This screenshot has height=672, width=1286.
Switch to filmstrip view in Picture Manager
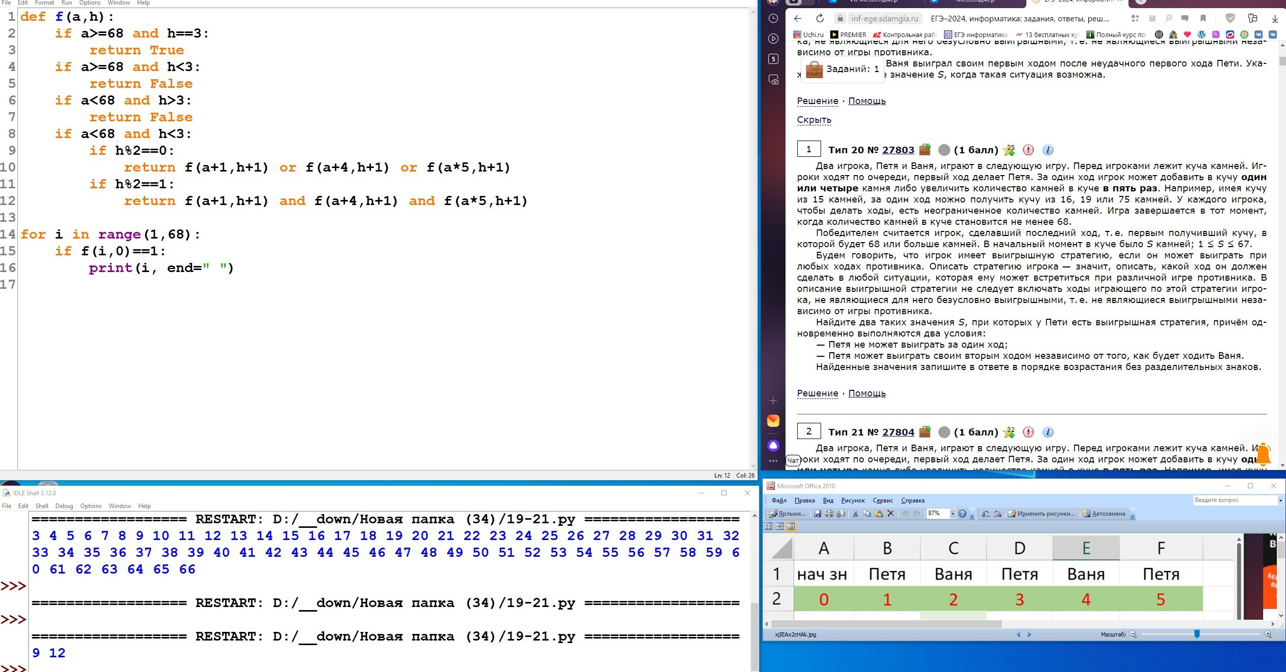click(x=779, y=526)
